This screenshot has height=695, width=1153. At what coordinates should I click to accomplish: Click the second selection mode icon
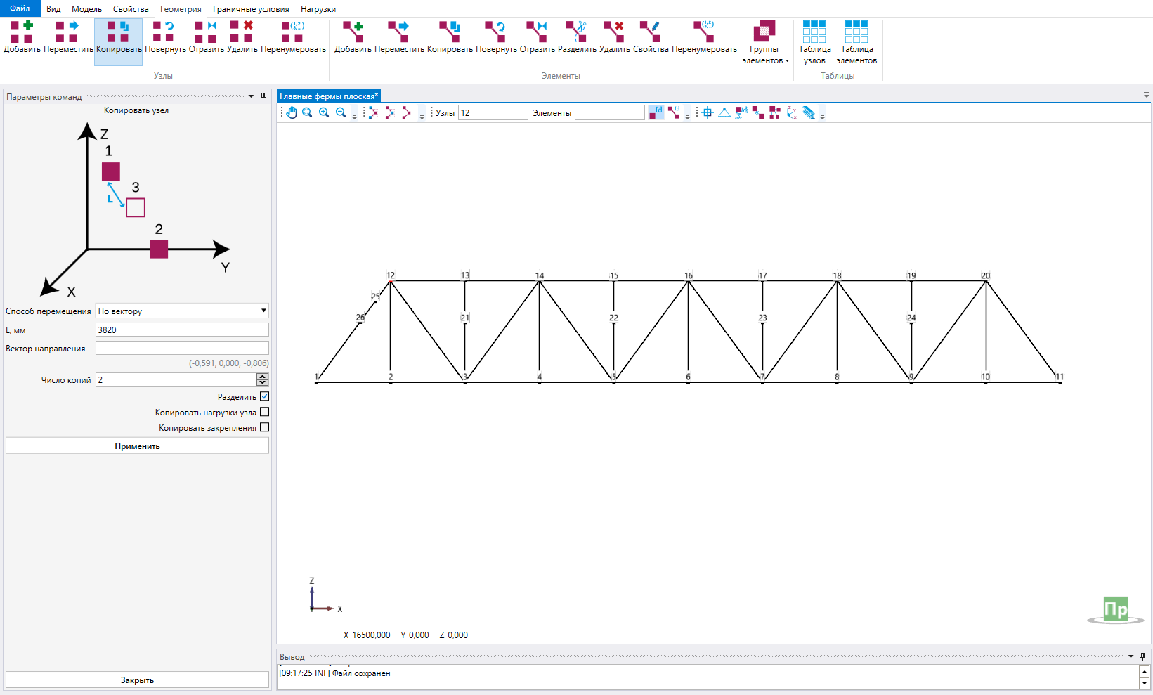[x=389, y=112]
